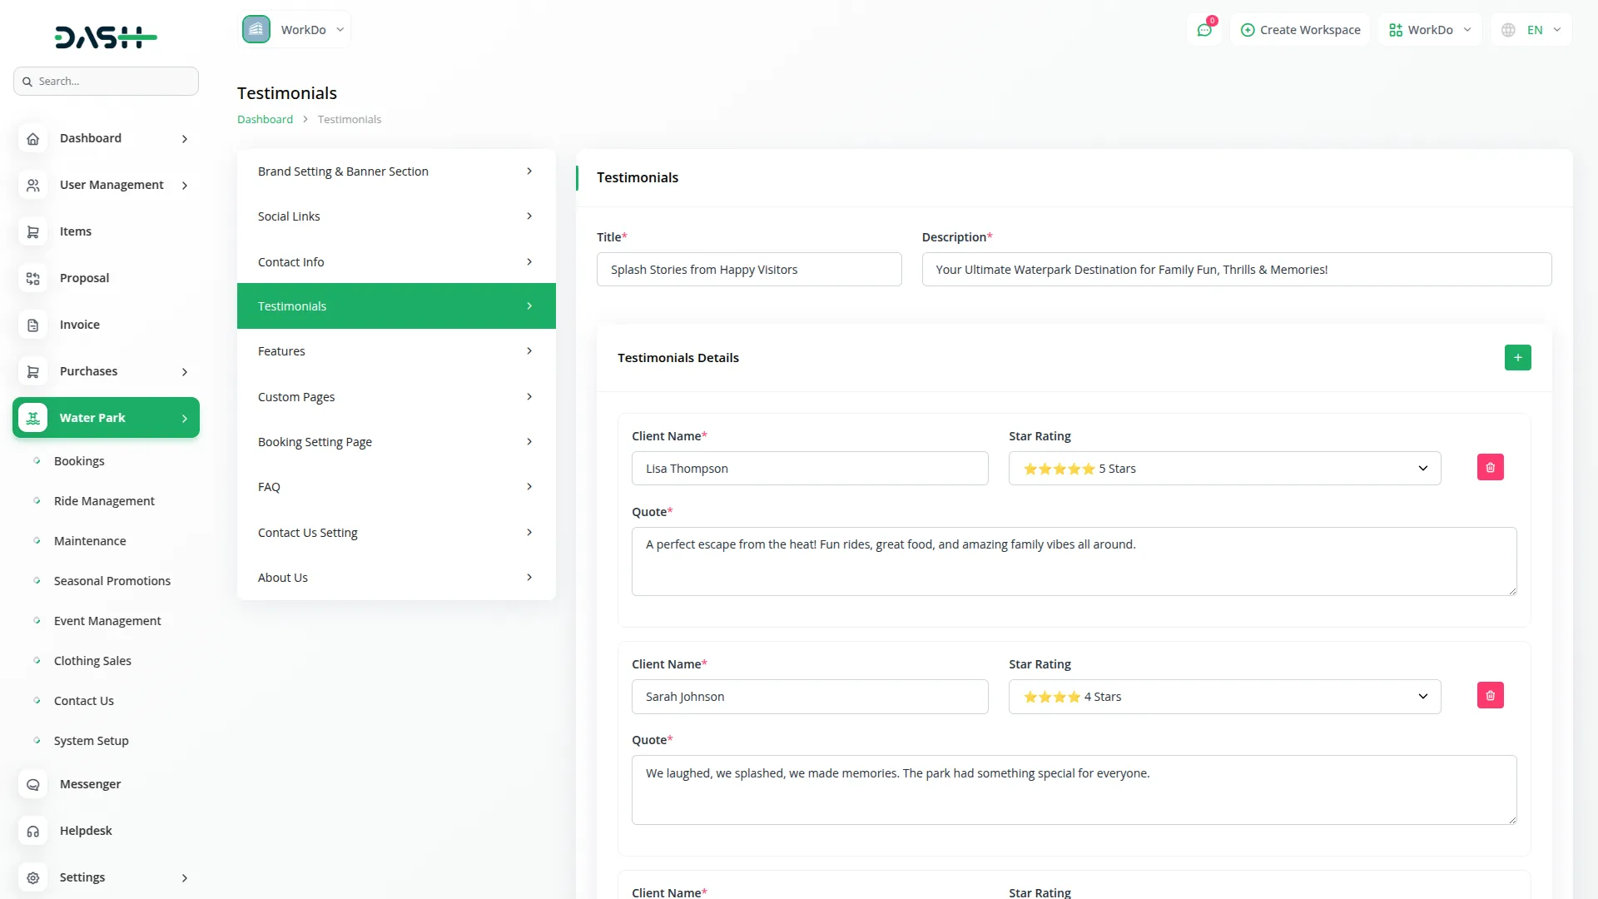The height and width of the screenshot is (899, 1598).
Task: Open the EN language dropdown
Action: pos(1532,30)
